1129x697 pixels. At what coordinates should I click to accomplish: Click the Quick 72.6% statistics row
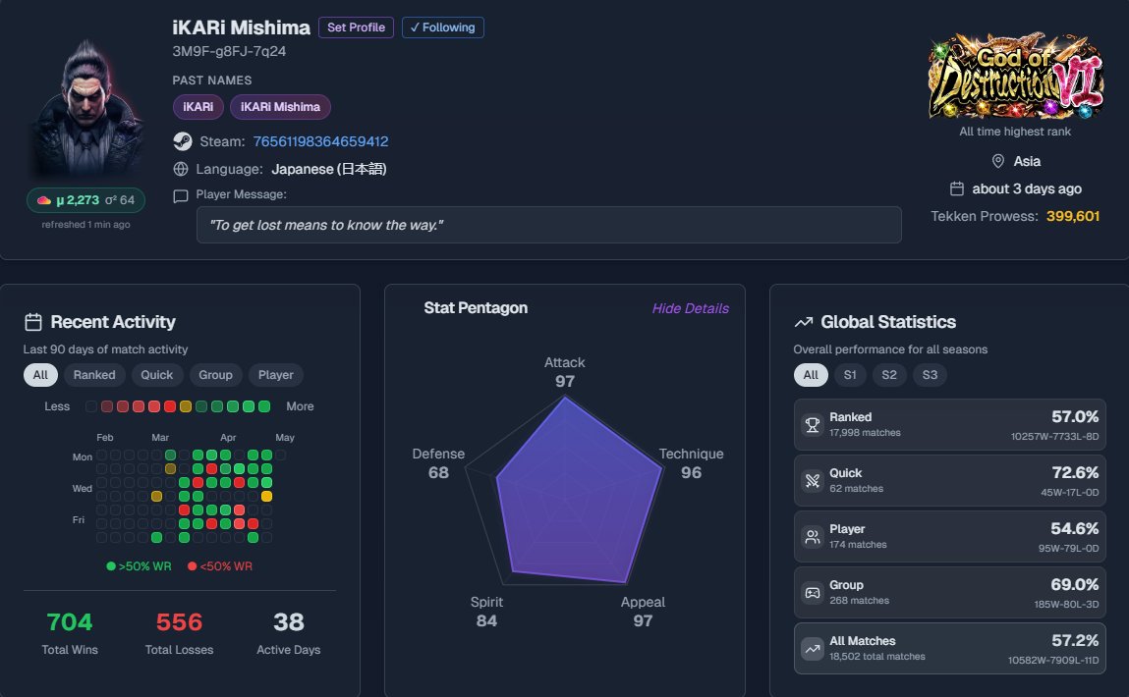(950, 480)
